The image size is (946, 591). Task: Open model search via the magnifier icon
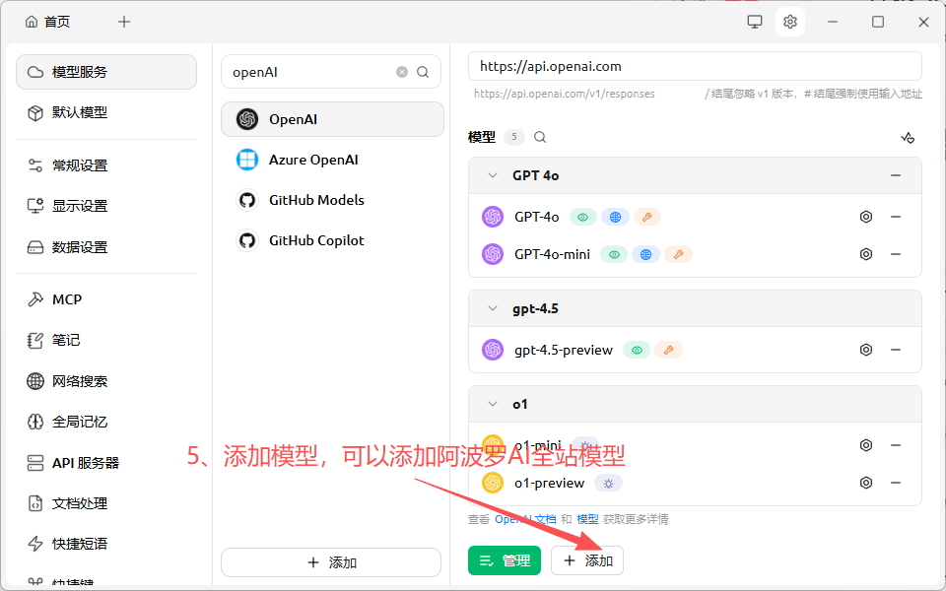pos(539,137)
